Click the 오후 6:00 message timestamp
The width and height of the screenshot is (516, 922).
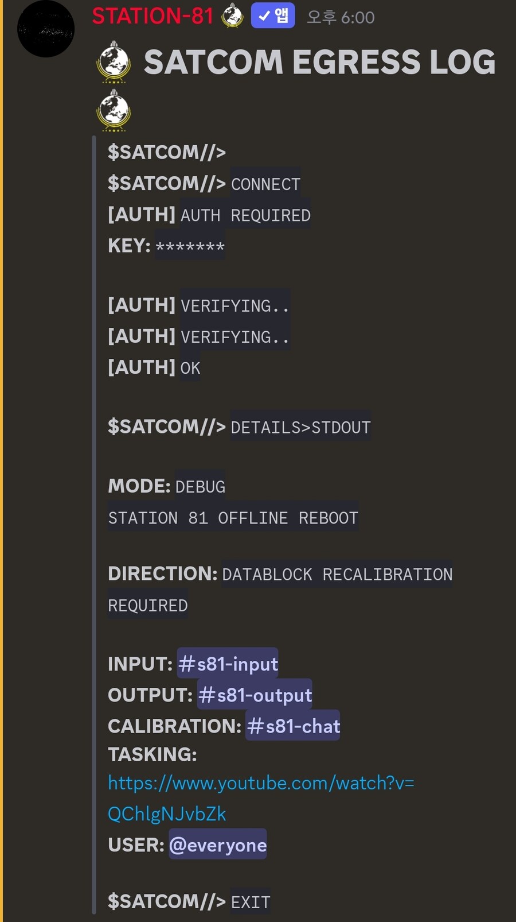point(341,17)
